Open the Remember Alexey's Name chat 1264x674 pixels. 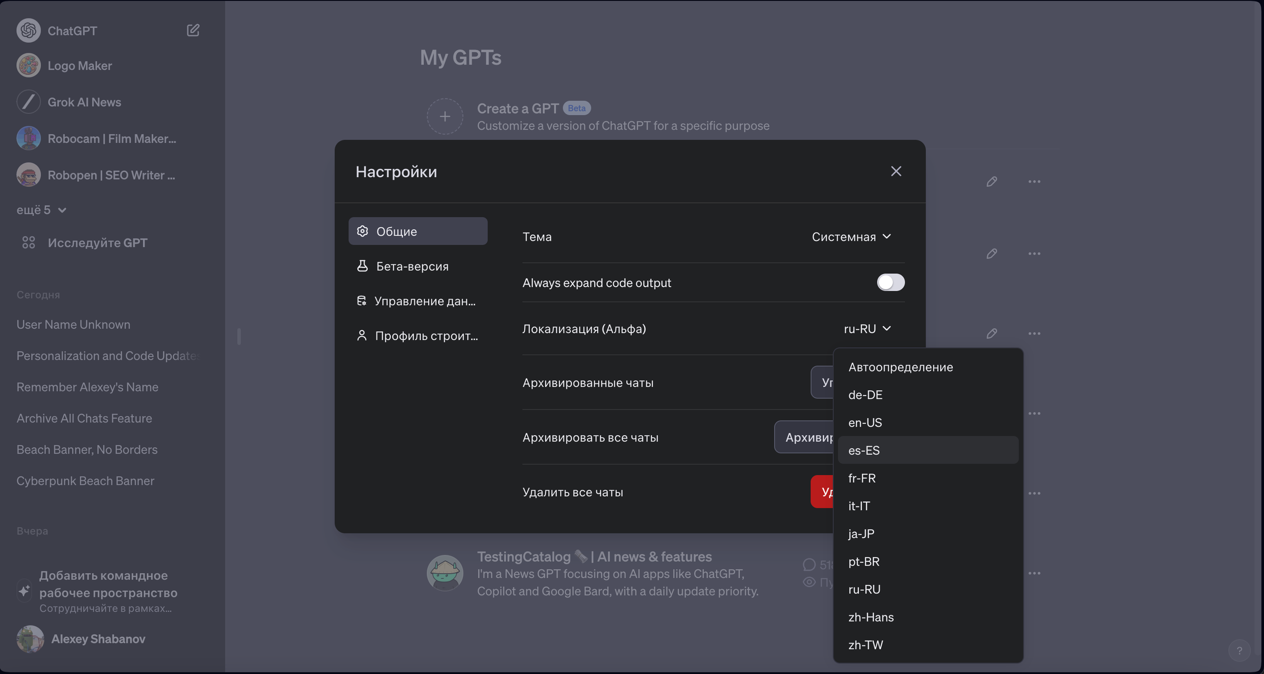click(x=87, y=387)
